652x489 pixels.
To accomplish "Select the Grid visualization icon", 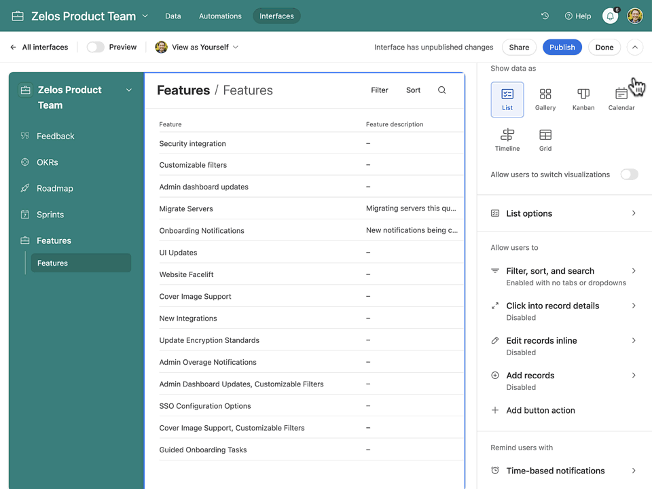I will [545, 139].
